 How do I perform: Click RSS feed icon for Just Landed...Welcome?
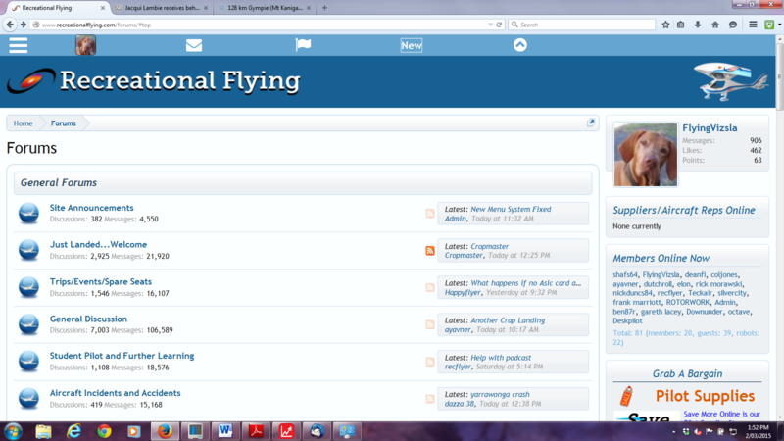(x=430, y=251)
